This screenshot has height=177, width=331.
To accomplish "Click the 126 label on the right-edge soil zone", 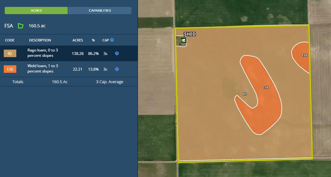I will [x=304, y=55].
